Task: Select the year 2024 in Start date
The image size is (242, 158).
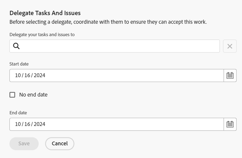Action: pyautogui.click(x=39, y=76)
